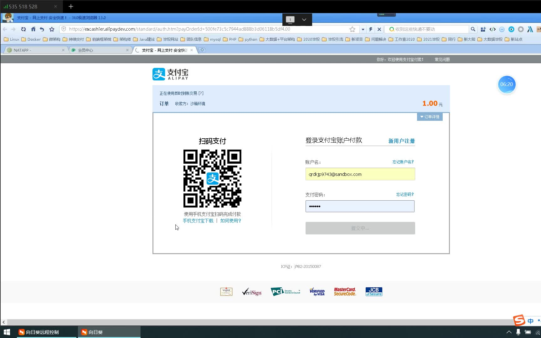Close the 会员中心 tab
This screenshot has width=541, height=338.
coord(127,50)
